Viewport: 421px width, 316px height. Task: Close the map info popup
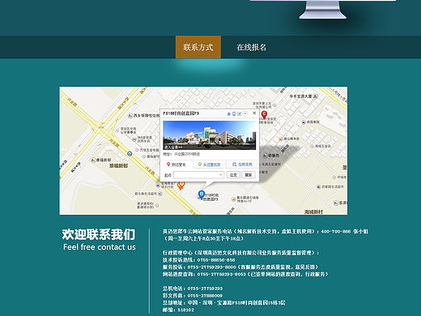(x=254, y=113)
